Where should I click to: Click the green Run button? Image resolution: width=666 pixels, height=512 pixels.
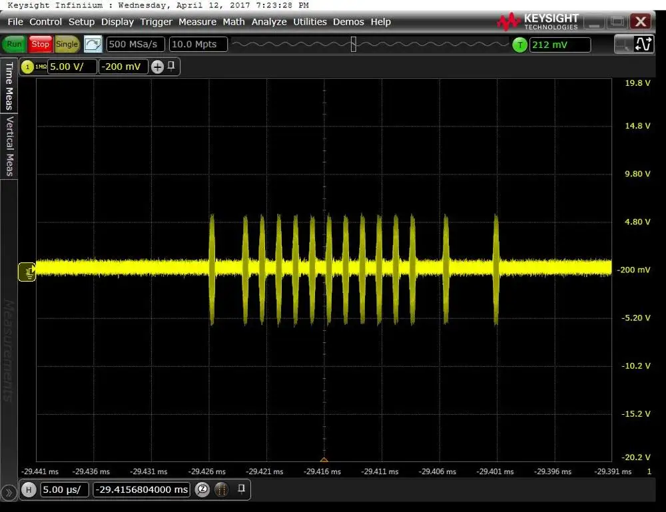point(14,44)
